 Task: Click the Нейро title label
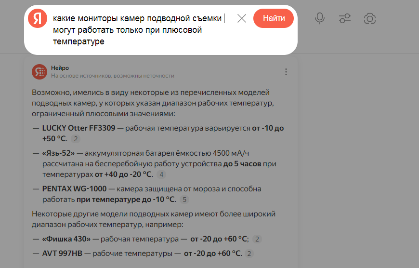tap(60, 68)
